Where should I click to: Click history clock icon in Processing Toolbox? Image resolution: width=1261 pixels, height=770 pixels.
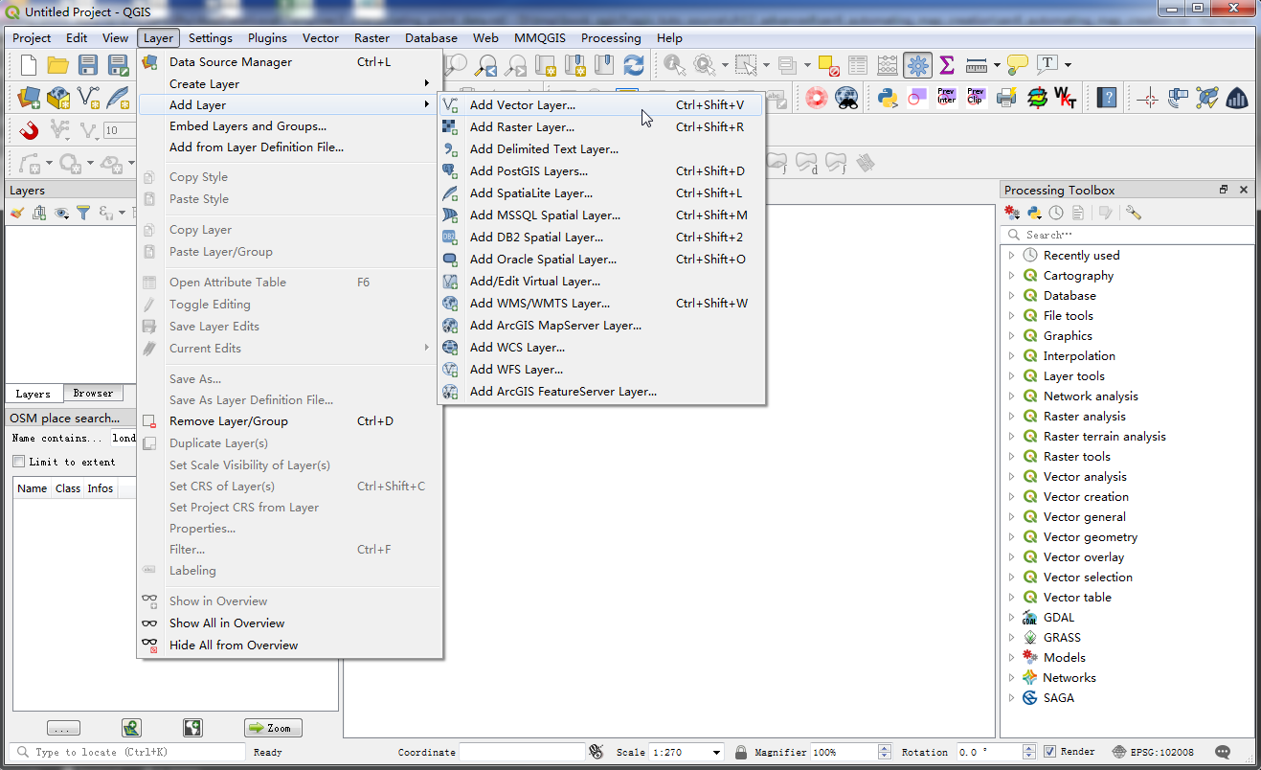tap(1056, 213)
